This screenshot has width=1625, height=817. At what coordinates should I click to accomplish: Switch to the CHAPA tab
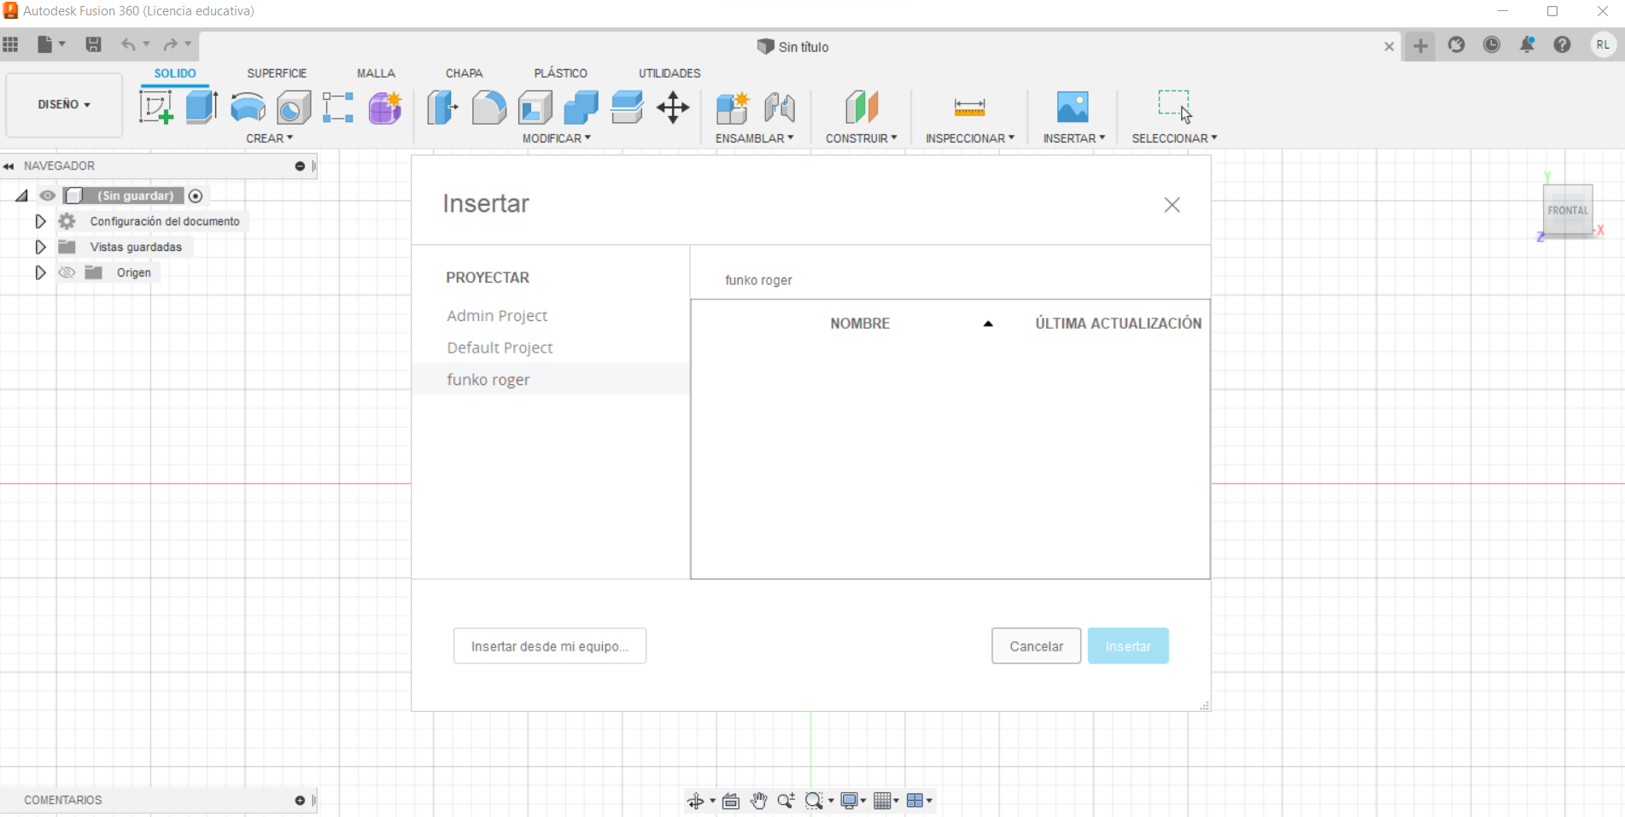click(x=464, y=73)
